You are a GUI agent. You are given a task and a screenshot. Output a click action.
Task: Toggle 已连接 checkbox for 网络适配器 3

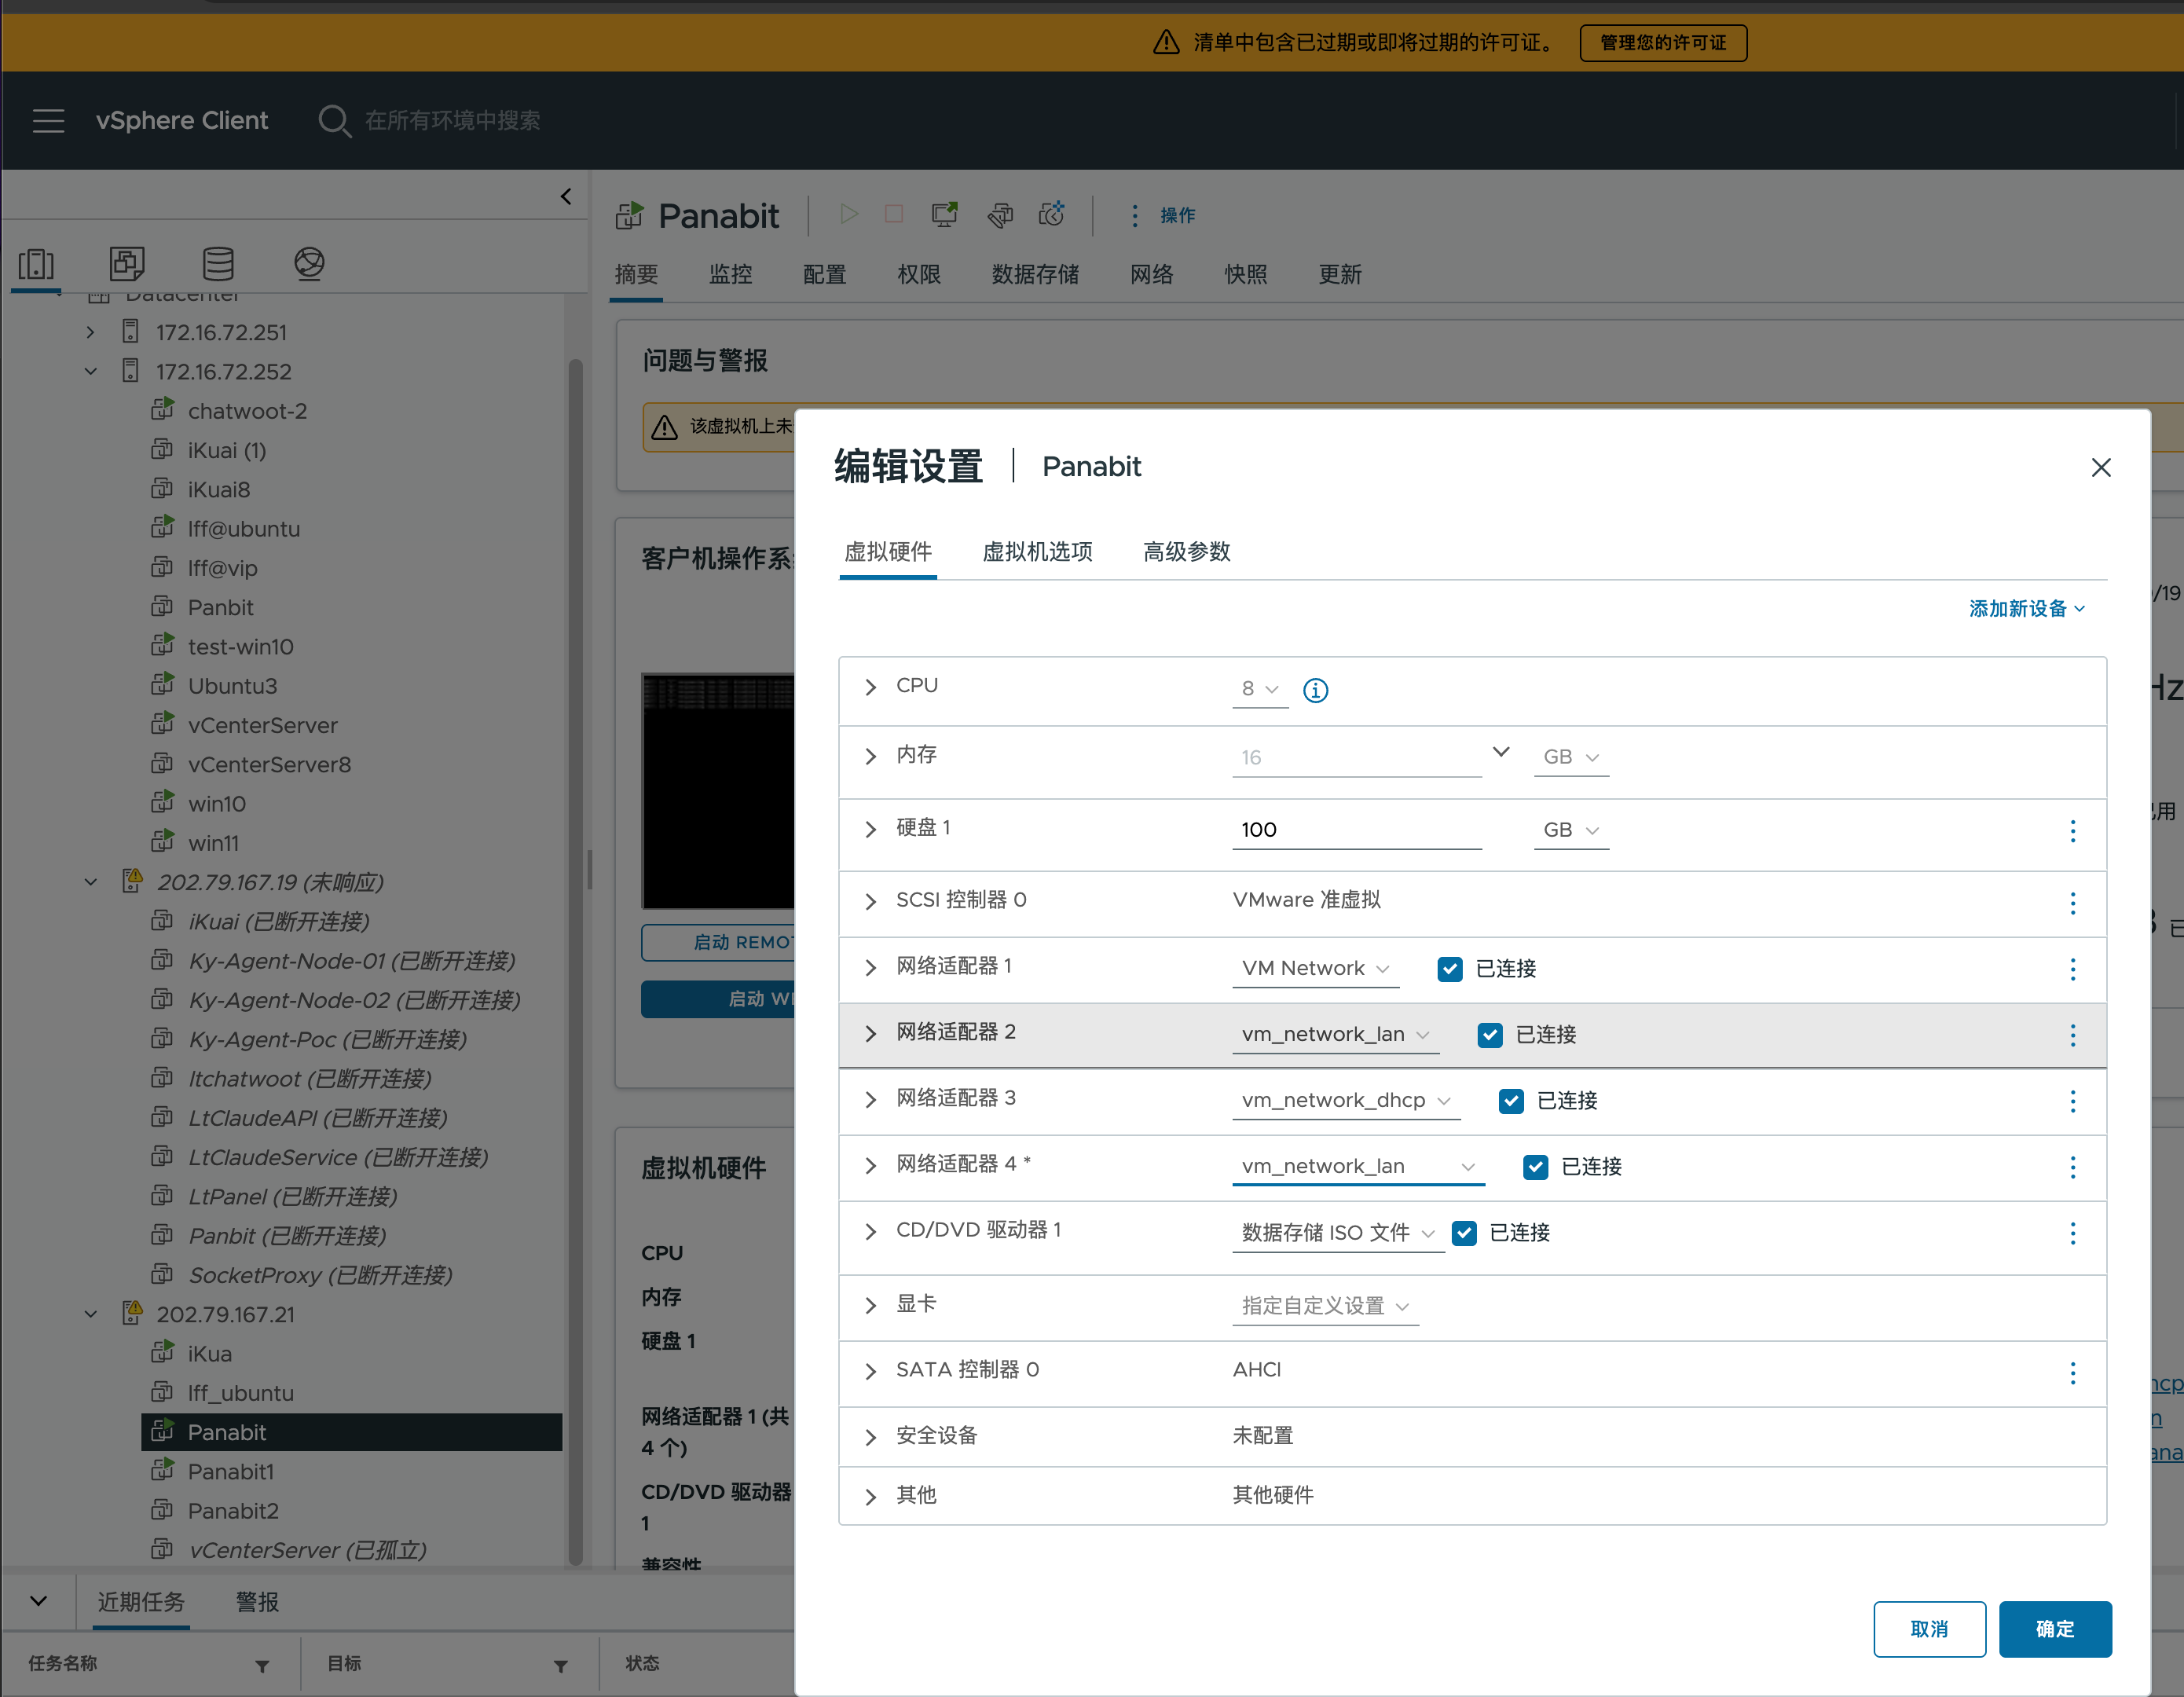click(1510, 1101)
